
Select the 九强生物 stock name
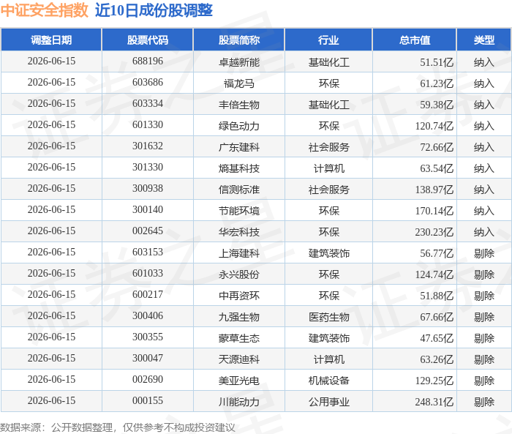pyautogui.click(x=239, y=317)
